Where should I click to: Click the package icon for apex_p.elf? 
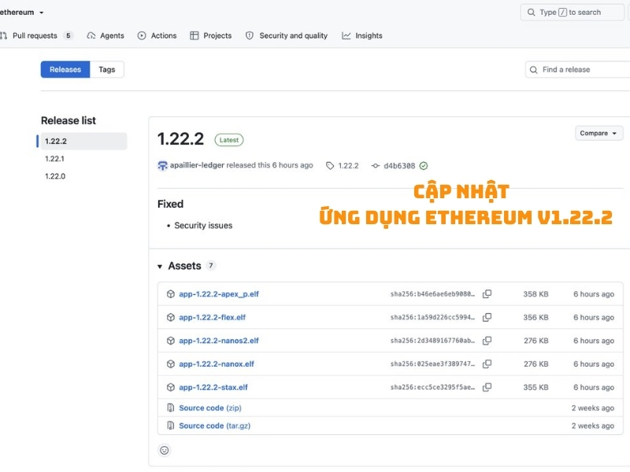171,294
